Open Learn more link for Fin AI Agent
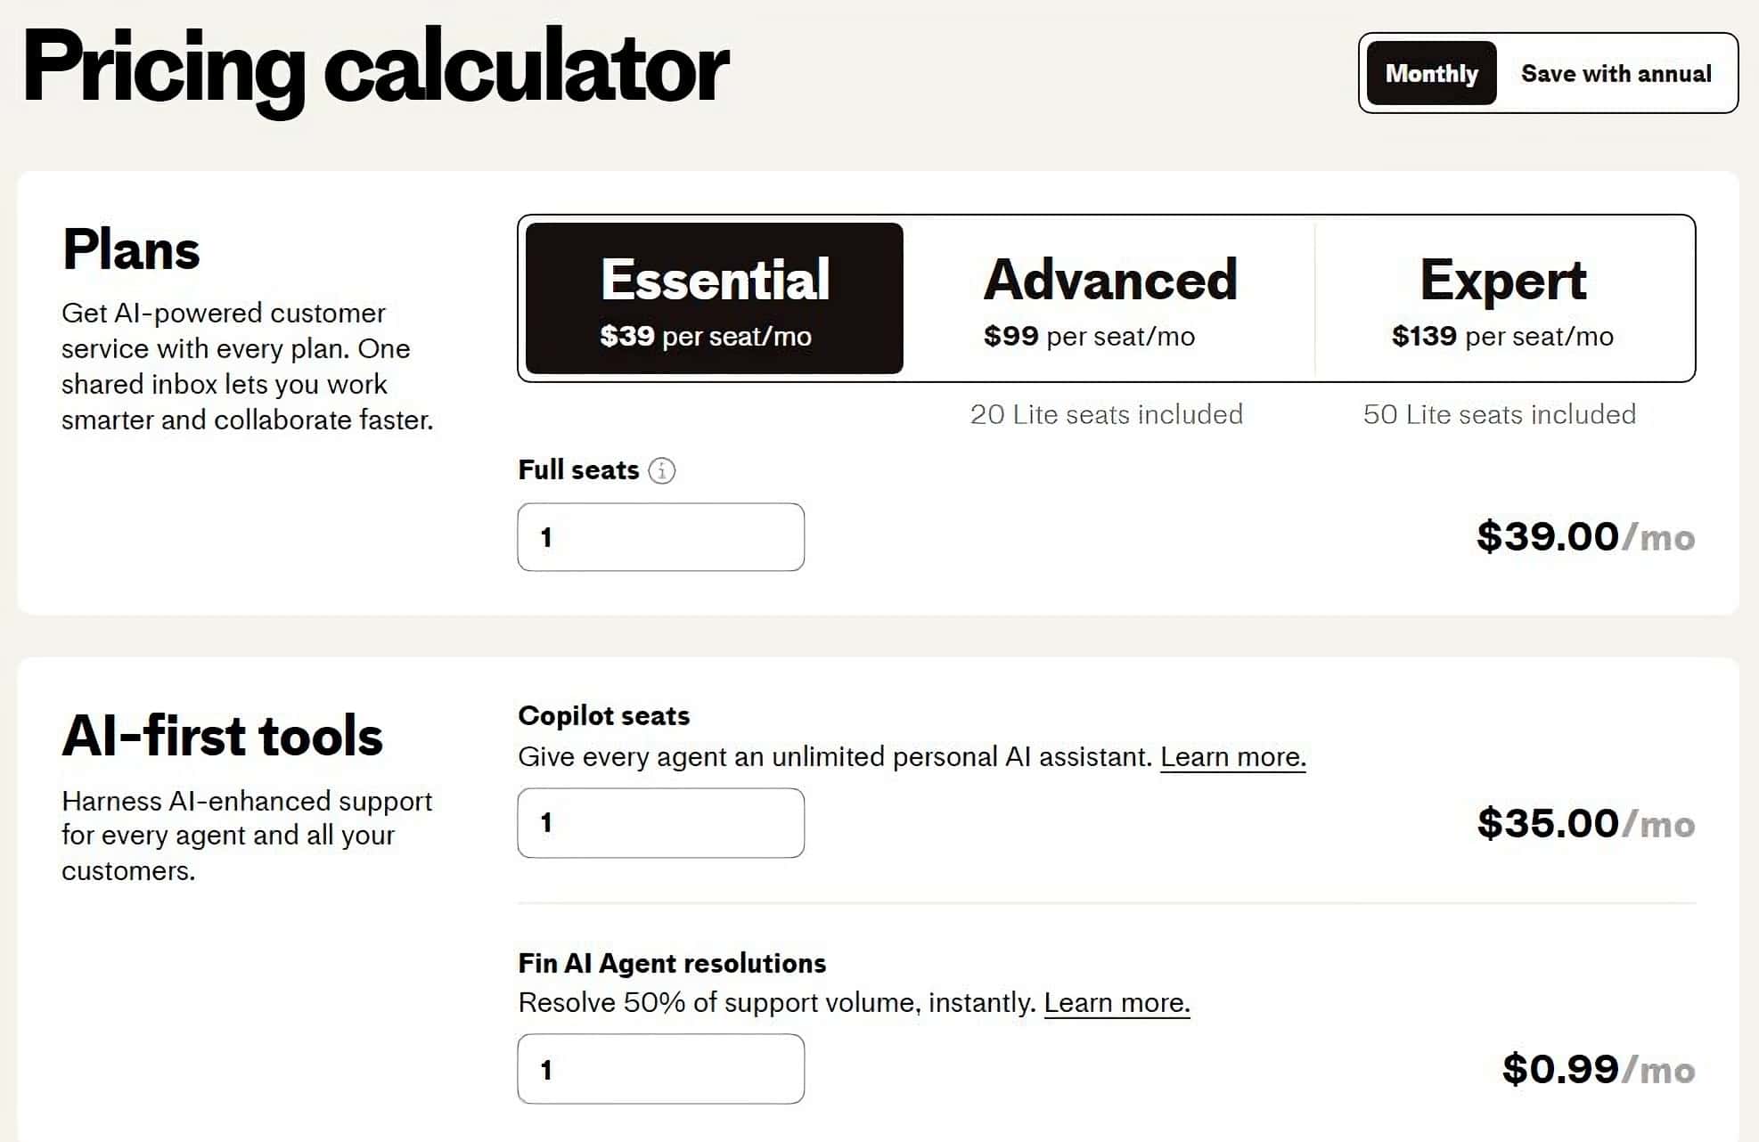The width and height of the screenshot is (1759, 1142). [x=1117, y=1003]
